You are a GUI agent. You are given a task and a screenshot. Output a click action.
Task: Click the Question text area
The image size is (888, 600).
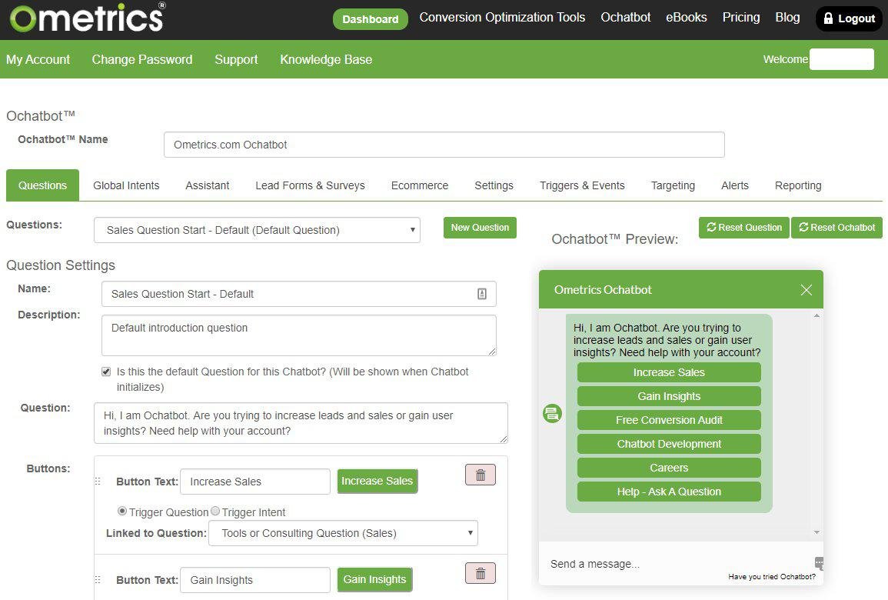pos(301,423)
